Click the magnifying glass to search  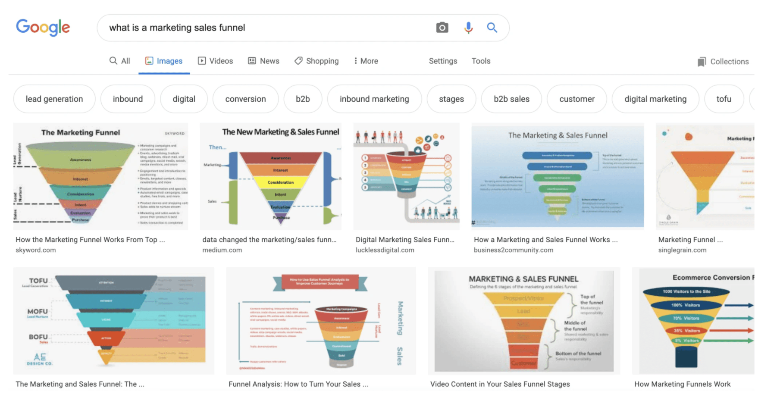(492, 28)
